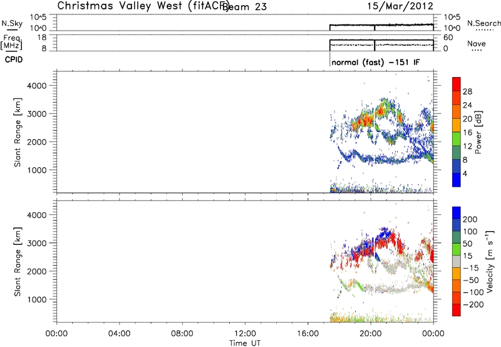
Task: Click the date '15/Mar/2012'
Action: pyautogui.click(x=400, y=6)
